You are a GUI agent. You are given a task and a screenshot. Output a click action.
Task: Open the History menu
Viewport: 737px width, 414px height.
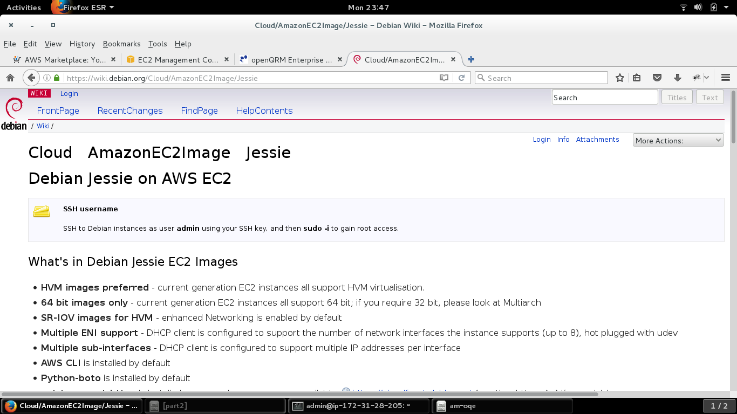[x=82, y=44]
